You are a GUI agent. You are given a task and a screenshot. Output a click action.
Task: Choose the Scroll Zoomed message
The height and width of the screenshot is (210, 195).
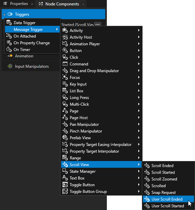click(x=169, y=179)
